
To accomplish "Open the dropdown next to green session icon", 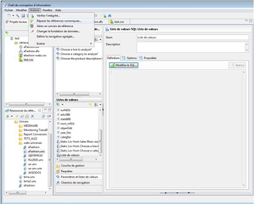I will click(x=12, y=116).
